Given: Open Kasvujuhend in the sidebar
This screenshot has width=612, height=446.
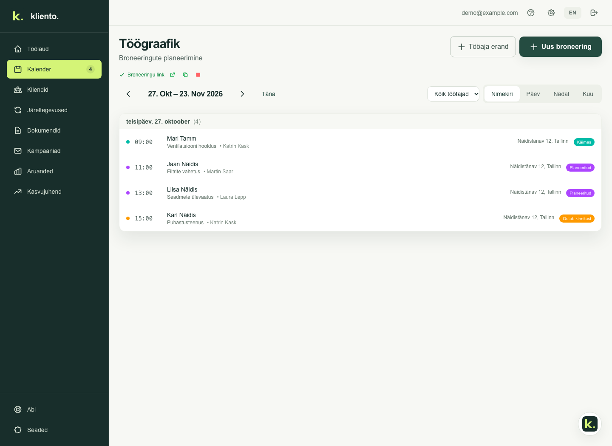Looking at the screenshot, I should 54,192.
